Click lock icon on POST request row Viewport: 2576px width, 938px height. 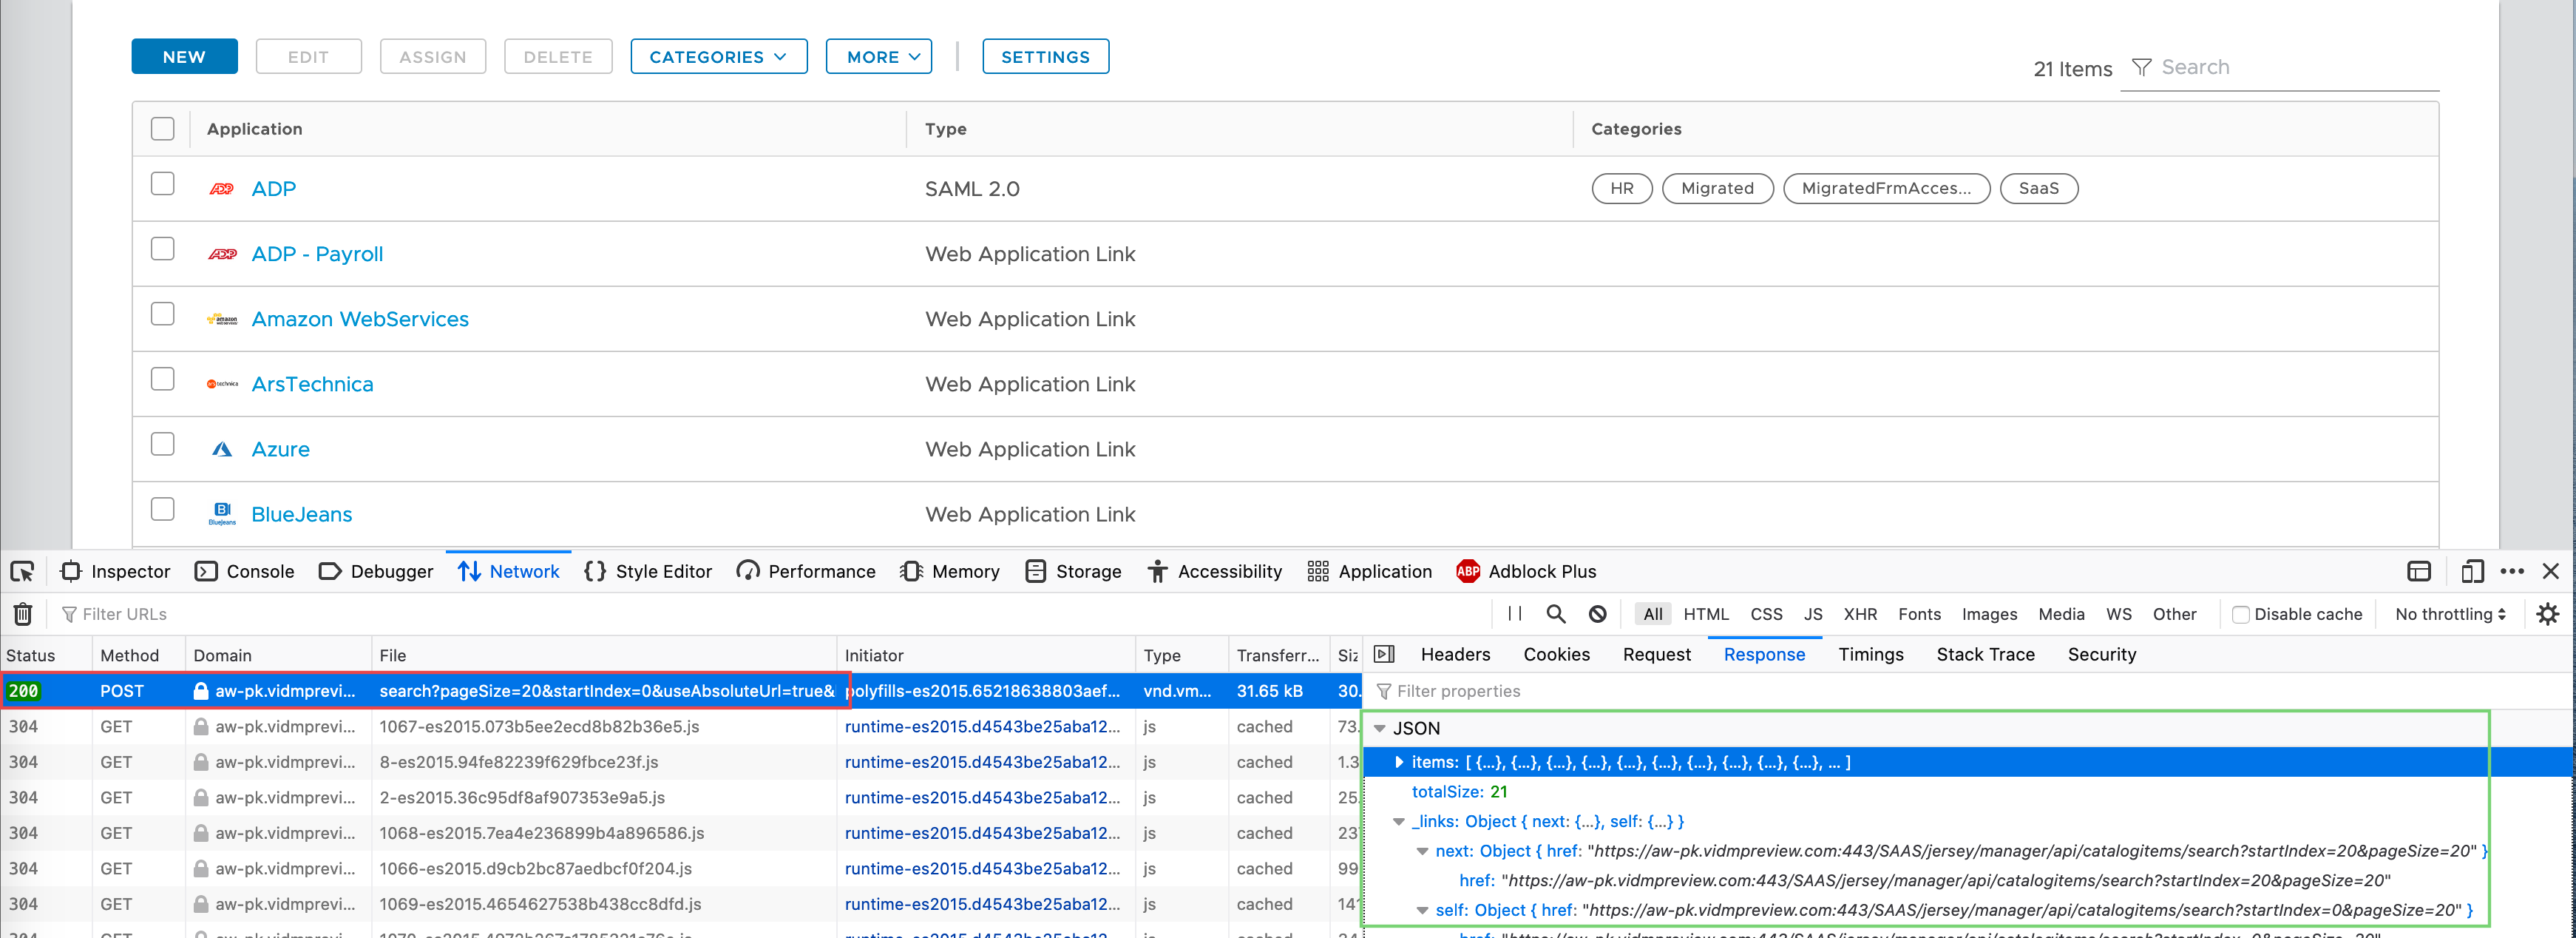201,691
